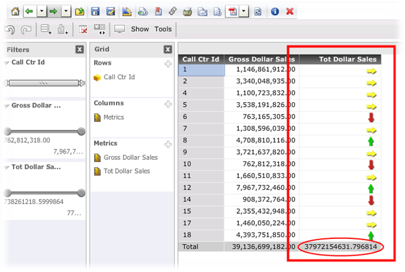Image resolution: width=405 pixels, height=272 pixels.
Task: Open the Show menu
Action: pos(140,29)
